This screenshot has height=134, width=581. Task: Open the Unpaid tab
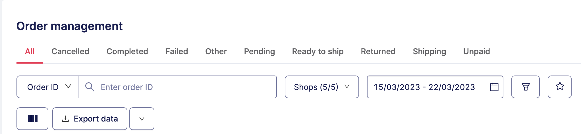476,51
